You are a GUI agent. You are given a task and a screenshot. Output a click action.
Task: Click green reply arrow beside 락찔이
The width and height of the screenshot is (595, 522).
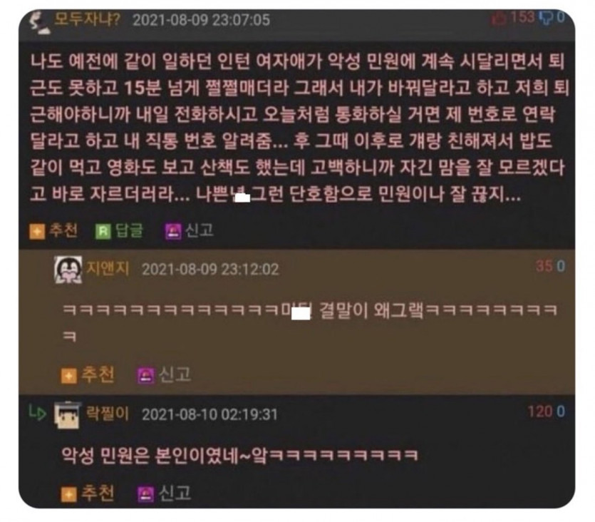(x=38, y=413)
